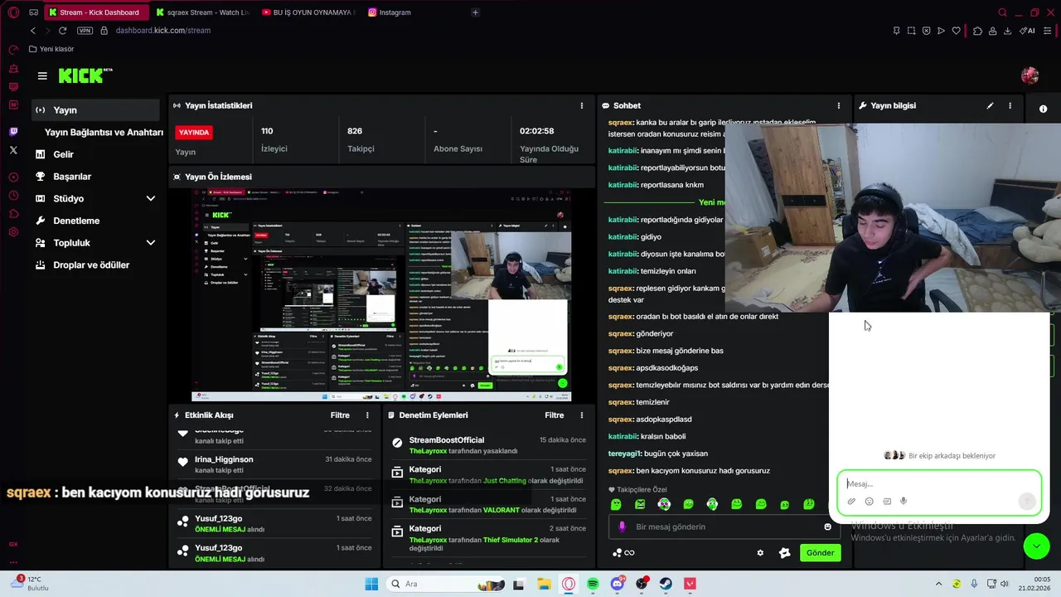Open chat settings gear icon
Viewport: 1061px width, 597px height.
(760, 553)
